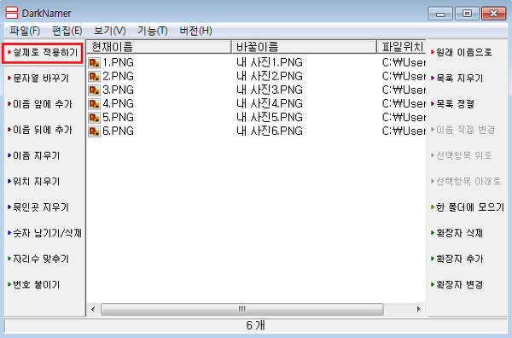512x338 pixels.
Task: Click the 이름 뒤에 추가 button
Action: coord(40,130)
